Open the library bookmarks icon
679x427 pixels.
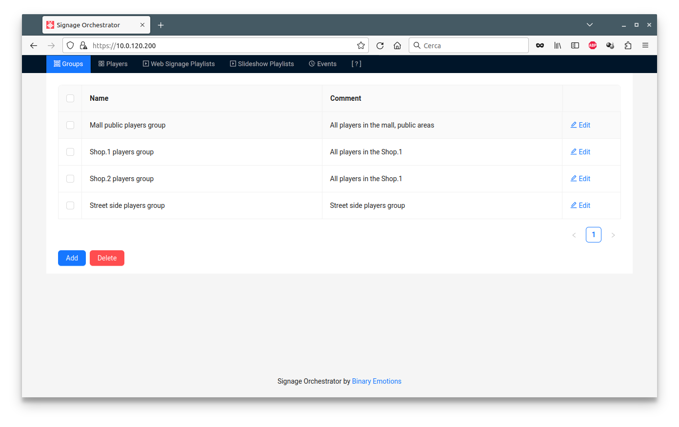point(558,45)
